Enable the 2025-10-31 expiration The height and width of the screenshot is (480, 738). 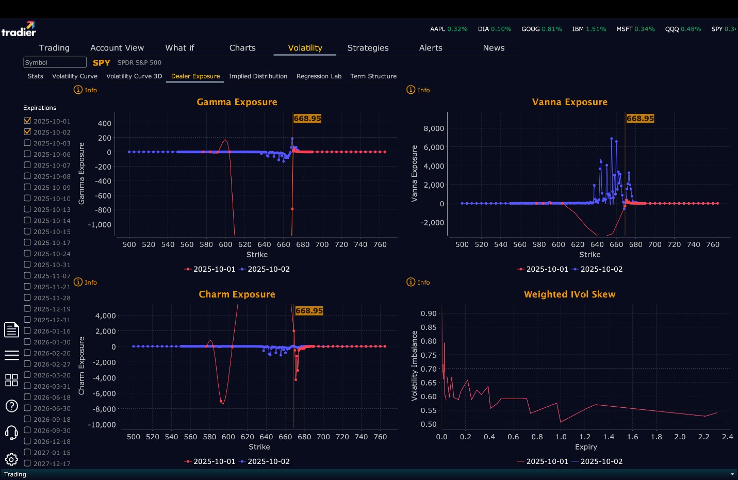click(x=27, y=264)
